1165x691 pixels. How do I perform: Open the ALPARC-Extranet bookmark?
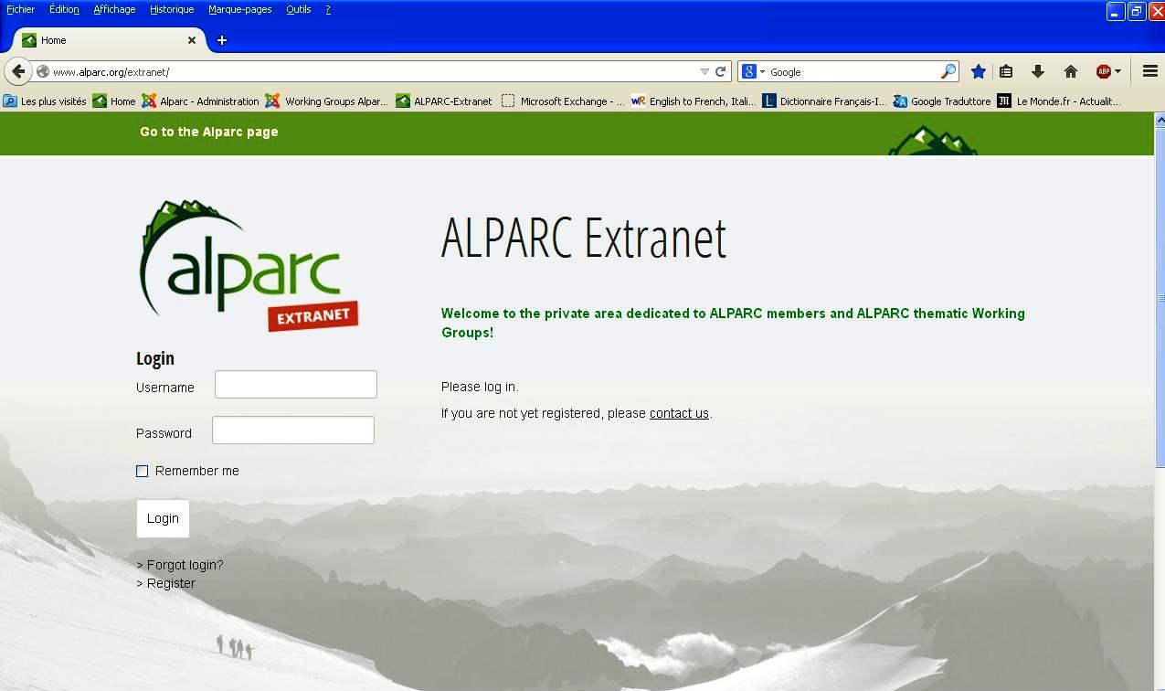click(x=444, y=101)
